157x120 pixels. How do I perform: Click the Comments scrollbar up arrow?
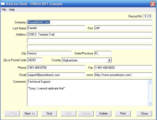coord(150,82)
